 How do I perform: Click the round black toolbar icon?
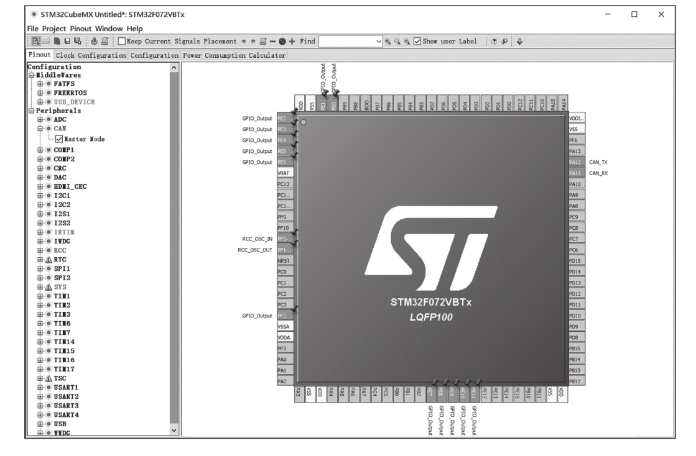(282, 41)
